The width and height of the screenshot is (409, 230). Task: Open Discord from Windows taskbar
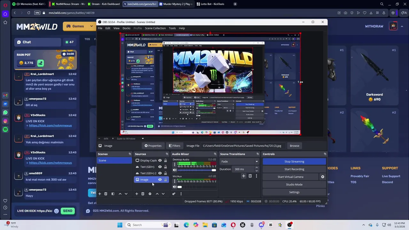tap(261, 225)
